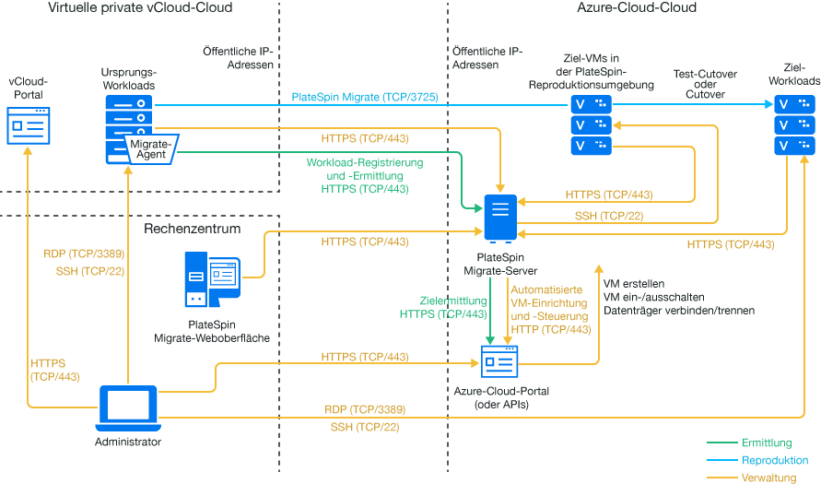
Task: Click the Migrate-Agent badge on the source workload
Action: point(149,149)
